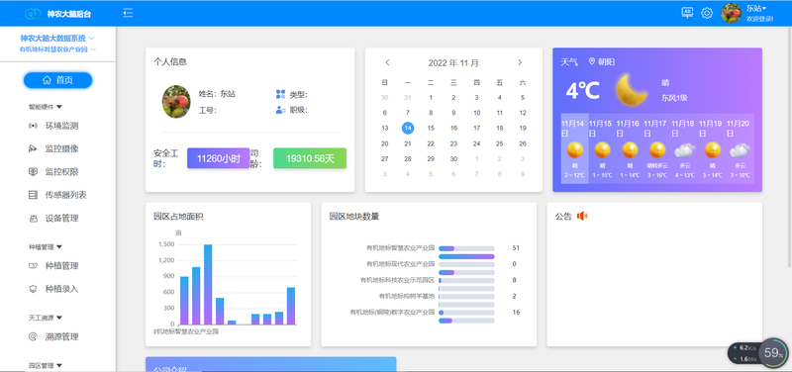Open the 东站 user dropdown menu
This screenshot has width=792, height=372.
pos(756,8)
